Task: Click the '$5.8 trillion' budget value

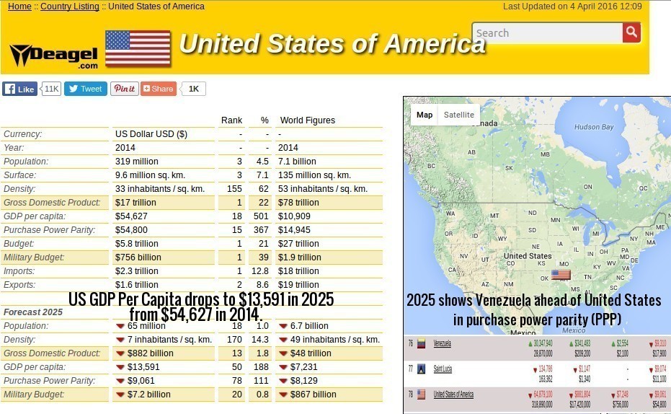Action: pyautogui.click(x=136, y=244)
